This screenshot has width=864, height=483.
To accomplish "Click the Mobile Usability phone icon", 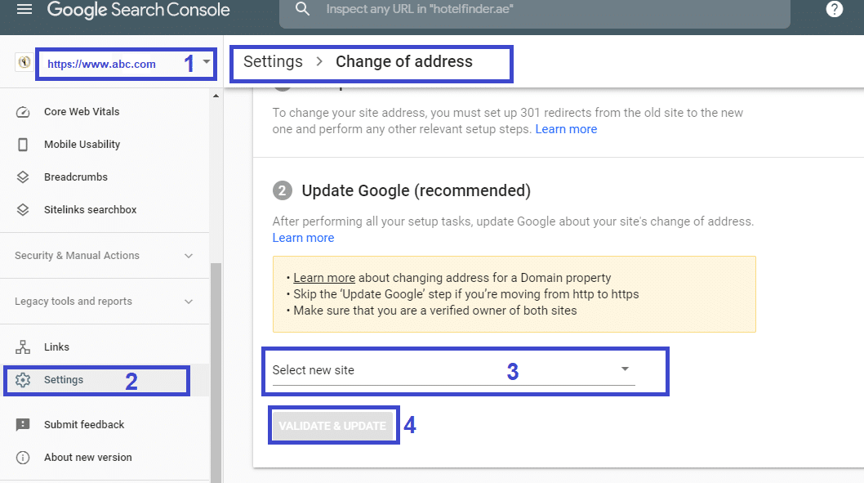I will pos(23,145).
